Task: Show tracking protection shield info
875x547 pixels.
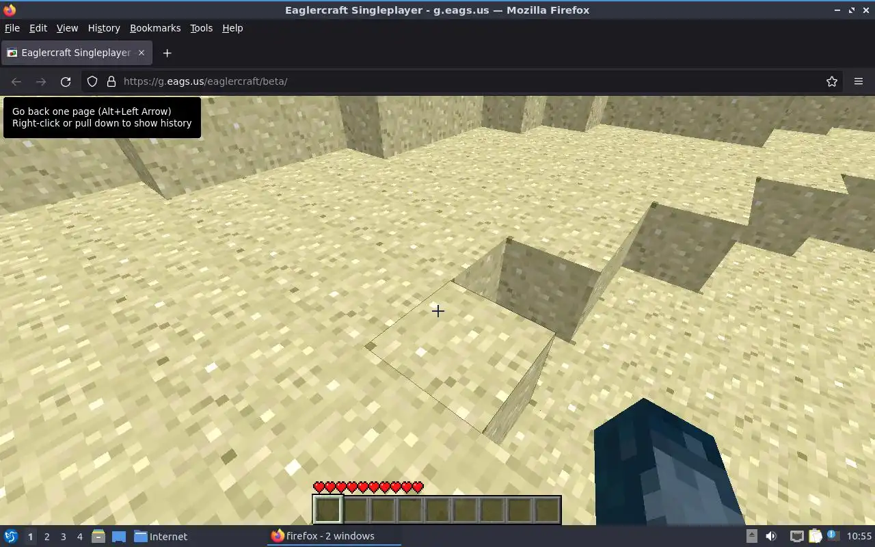Action: (x=92, y=81)
